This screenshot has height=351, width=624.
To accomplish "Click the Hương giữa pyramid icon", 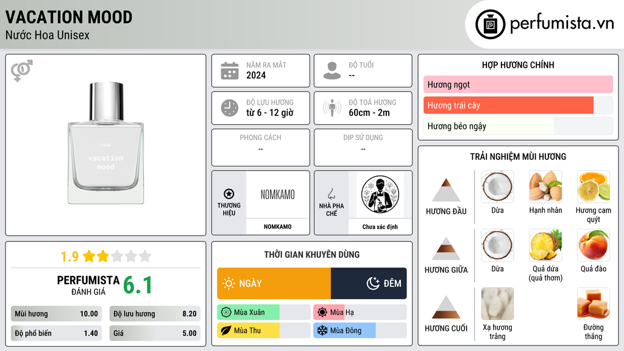I will [446, 249].
